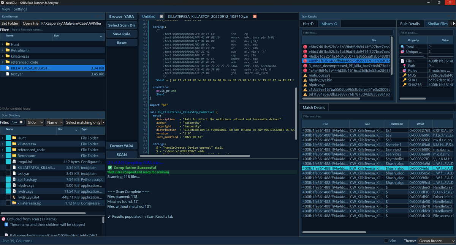The height and width of the screenshot is (245, 456).
Task: Click the document icon beside File 1
Action: [x=403, y=61]
